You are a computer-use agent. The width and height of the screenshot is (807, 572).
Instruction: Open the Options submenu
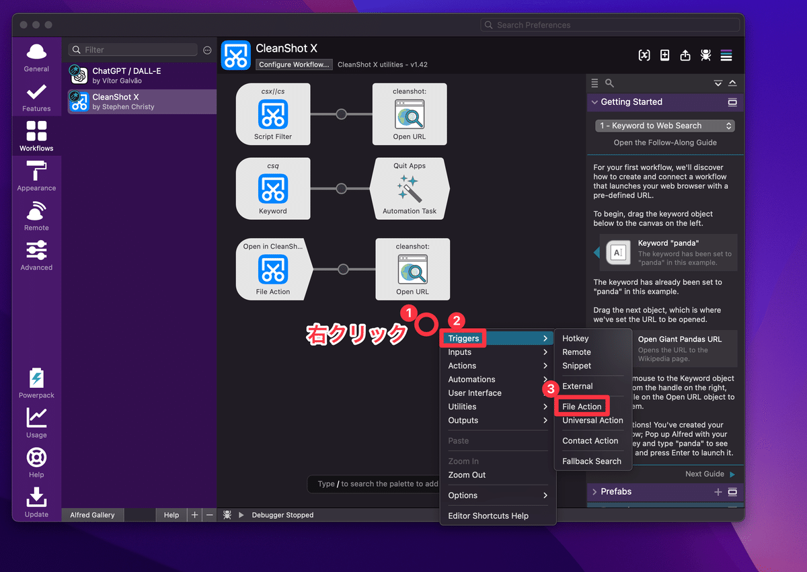[x=498, y=495]
